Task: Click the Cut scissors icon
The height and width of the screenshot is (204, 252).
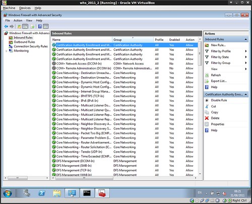Action: click(207, 106)
